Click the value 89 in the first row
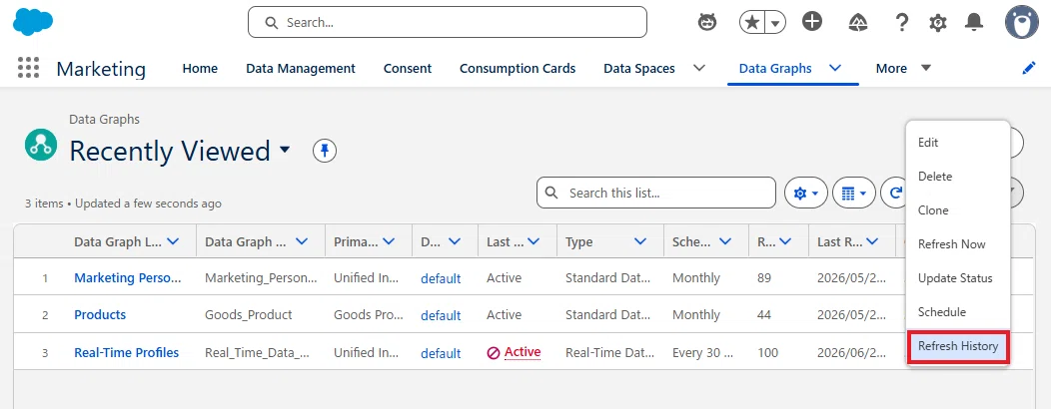 click(764, 277)
